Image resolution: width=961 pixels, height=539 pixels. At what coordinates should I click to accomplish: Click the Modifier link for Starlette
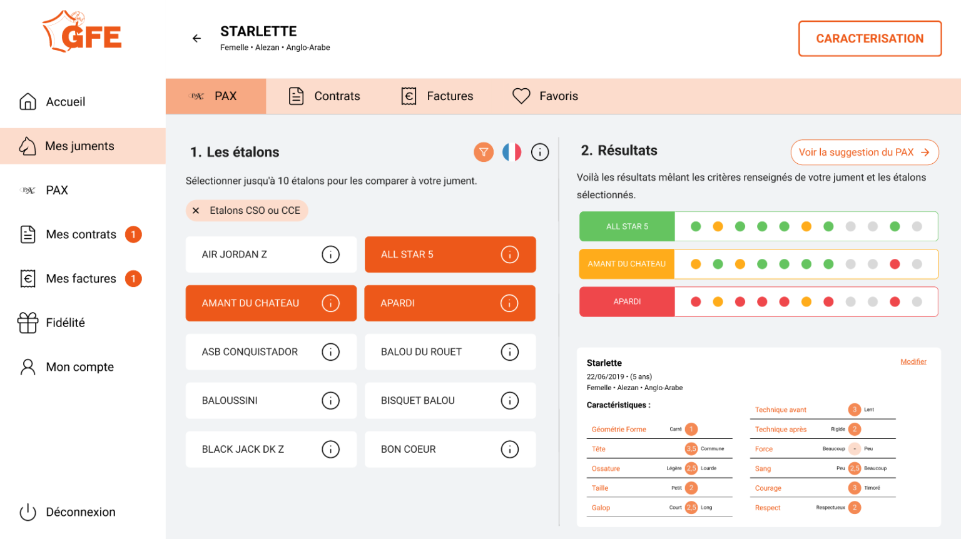click(913, 361)
